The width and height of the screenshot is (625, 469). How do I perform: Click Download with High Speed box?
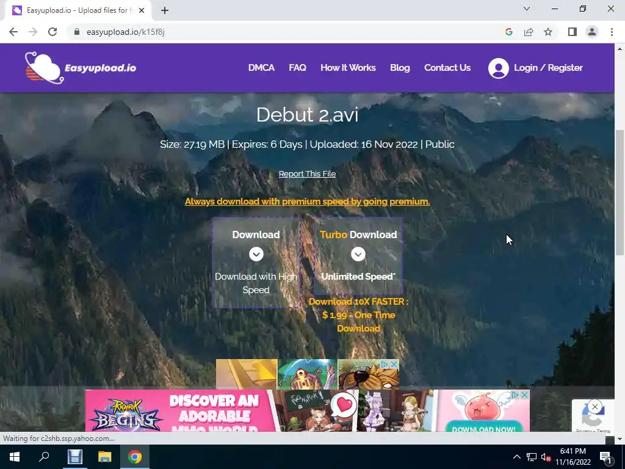click(256, 263)
